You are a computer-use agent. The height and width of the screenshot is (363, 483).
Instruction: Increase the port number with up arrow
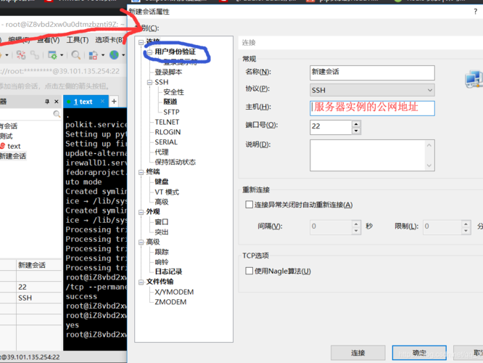pos(356,123)
